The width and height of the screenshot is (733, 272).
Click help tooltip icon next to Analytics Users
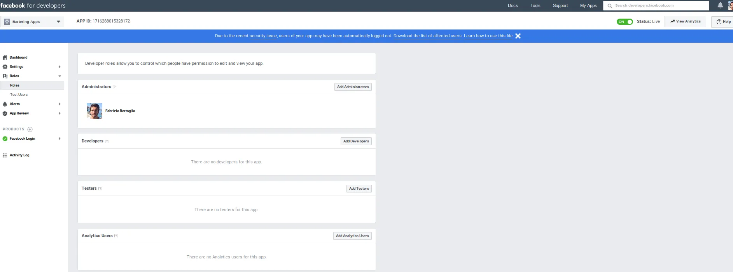point(116,236)
